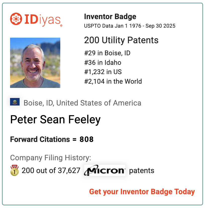Viewport: 205px width, 208px height.
Task: Click the #36 in Idaho ranking
Action: tap(103, 63)
